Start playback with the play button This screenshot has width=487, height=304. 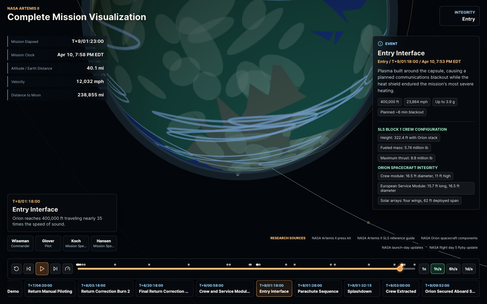pos(42,269)
